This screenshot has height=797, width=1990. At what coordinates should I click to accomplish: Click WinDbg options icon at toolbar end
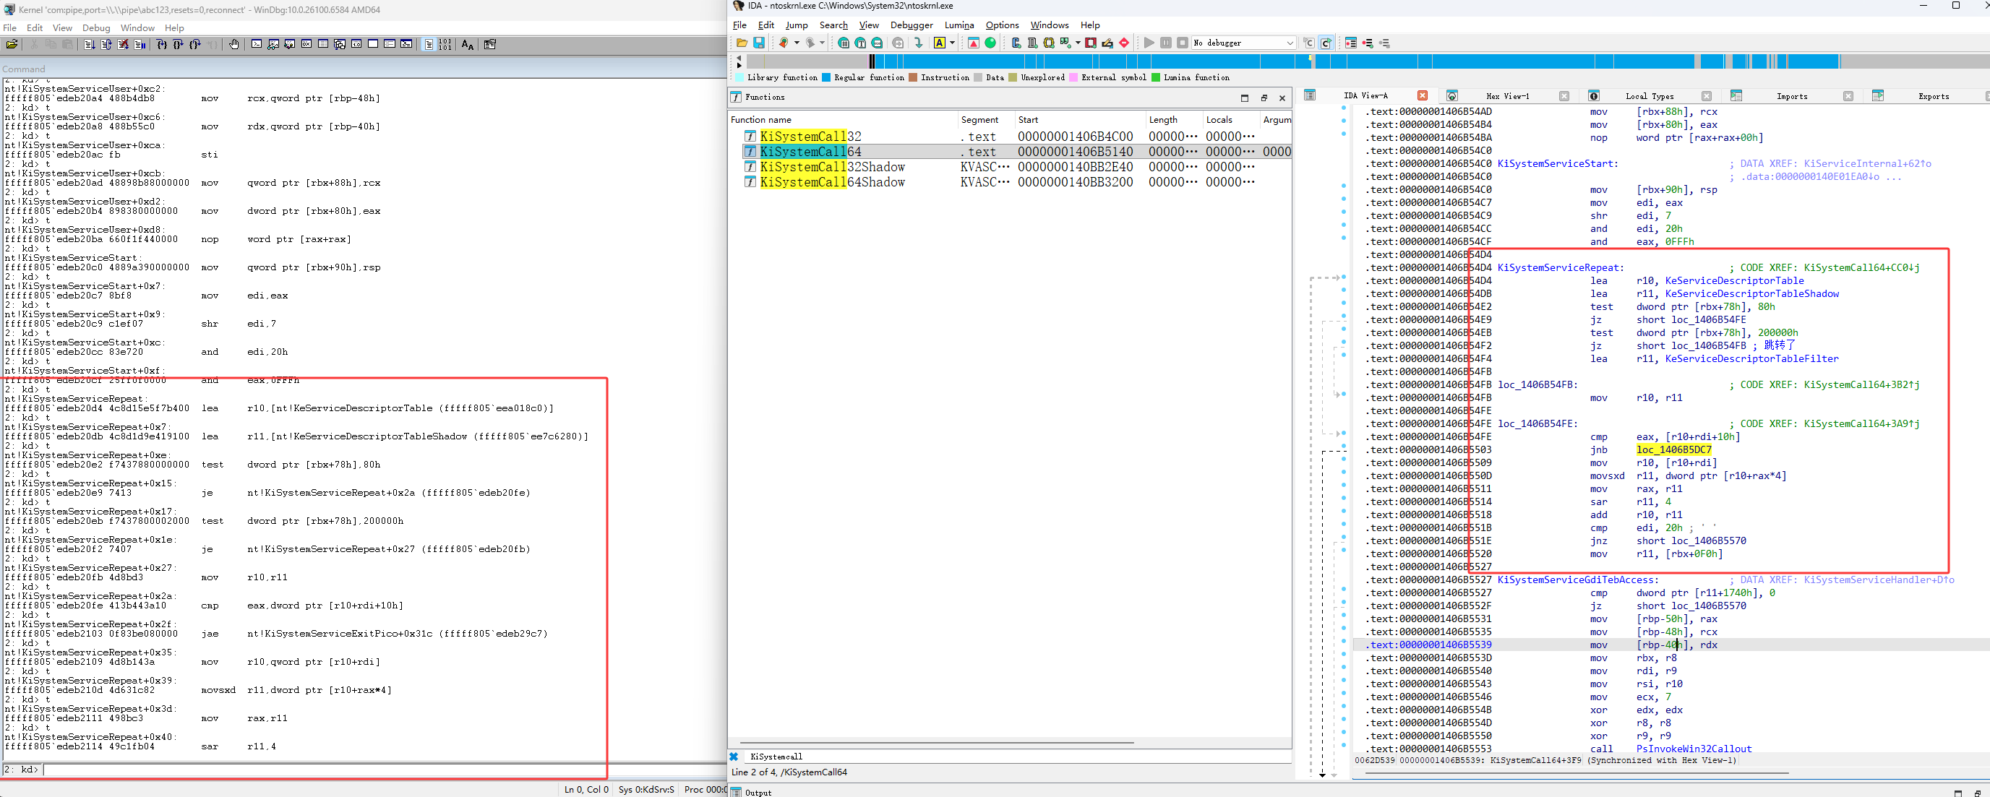pyautogui.click(x=490, y=44)
